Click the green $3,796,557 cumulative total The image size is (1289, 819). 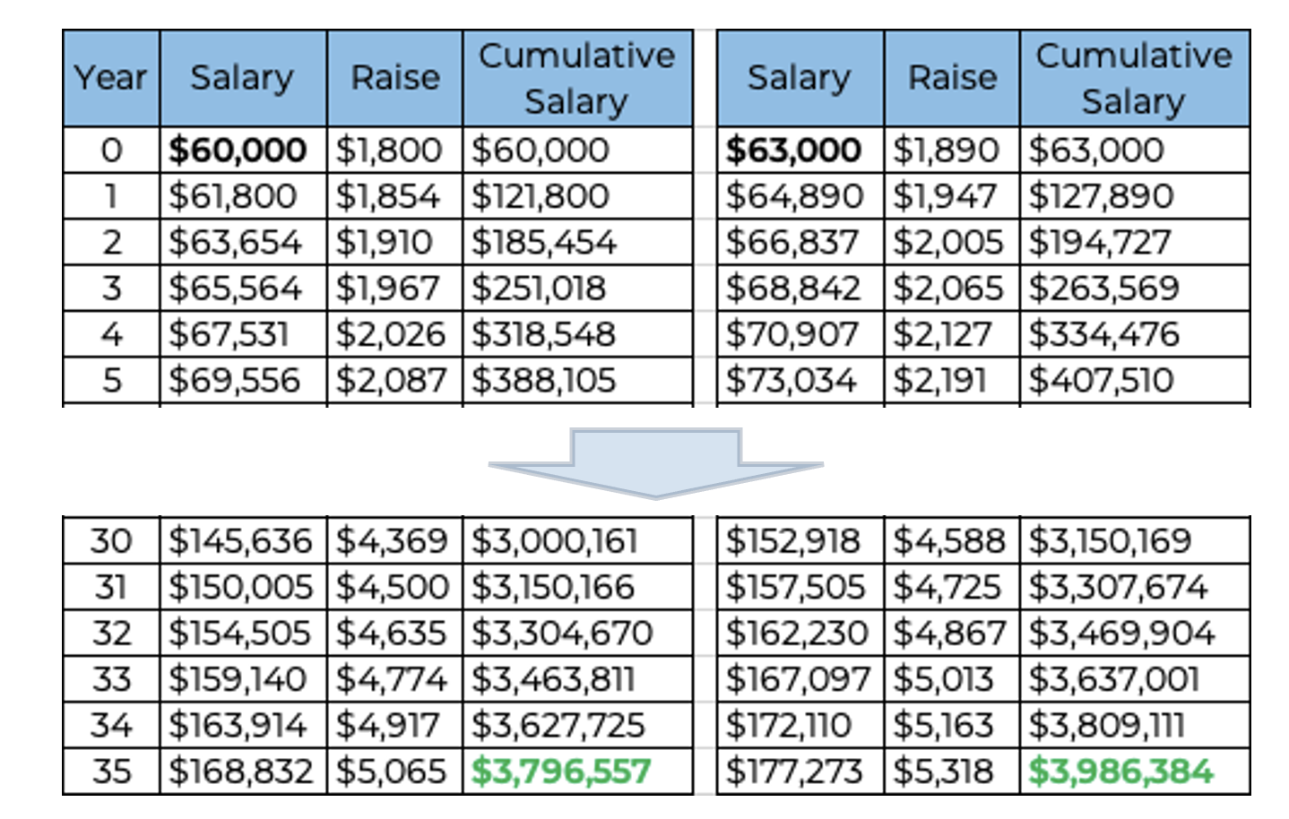click(561, 772)
